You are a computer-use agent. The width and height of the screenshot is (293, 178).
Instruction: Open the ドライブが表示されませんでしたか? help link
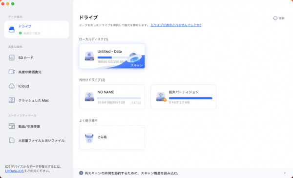(x=176, y=25)
